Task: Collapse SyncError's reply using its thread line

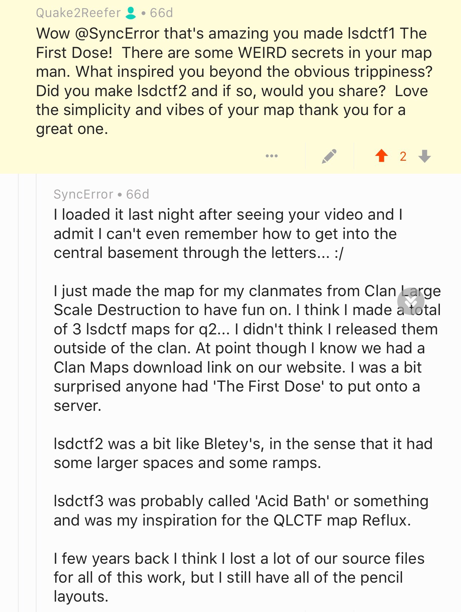Action: [x=36, y=371]
